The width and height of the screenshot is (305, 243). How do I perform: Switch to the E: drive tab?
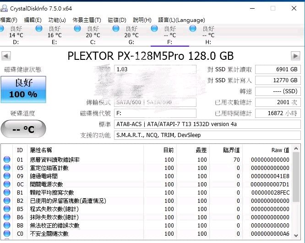pos(54,35)
